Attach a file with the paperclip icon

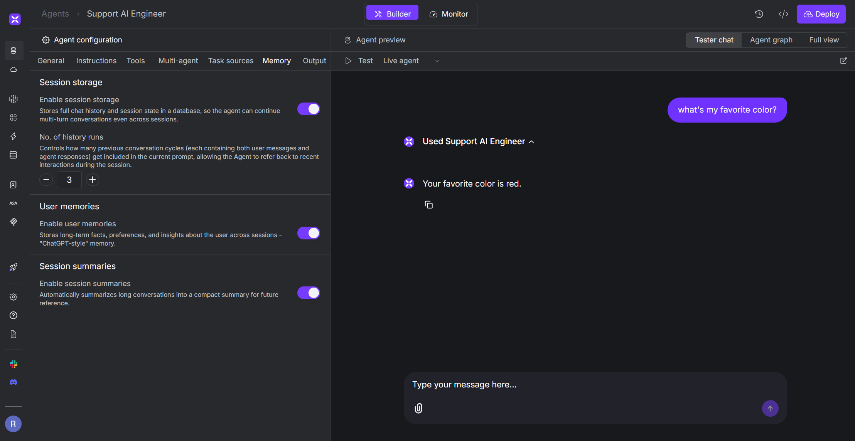(x=418, y=408)
